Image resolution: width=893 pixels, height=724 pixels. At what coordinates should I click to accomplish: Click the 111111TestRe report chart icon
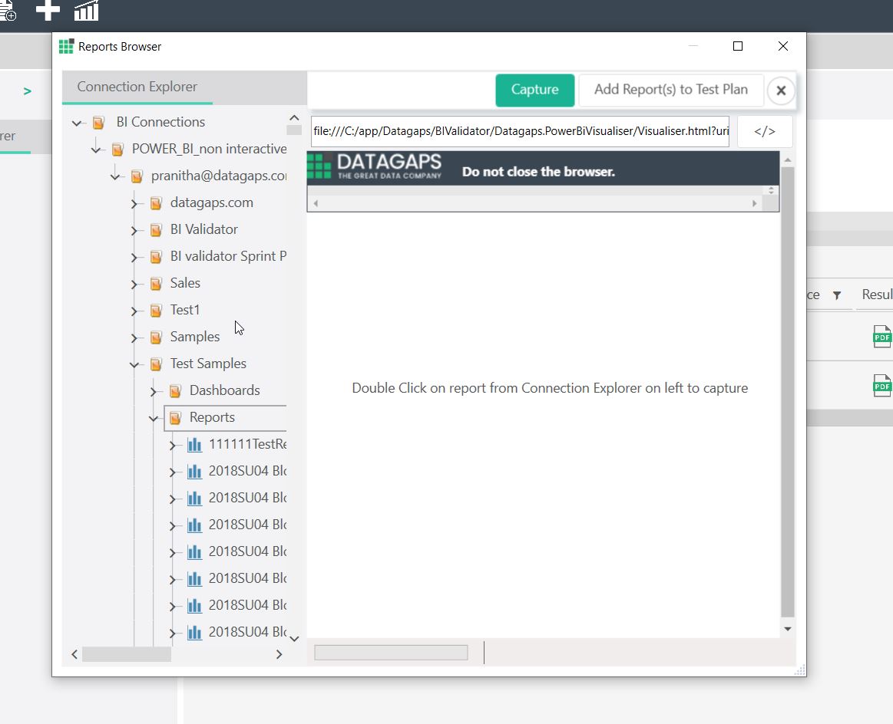(195, 444)
